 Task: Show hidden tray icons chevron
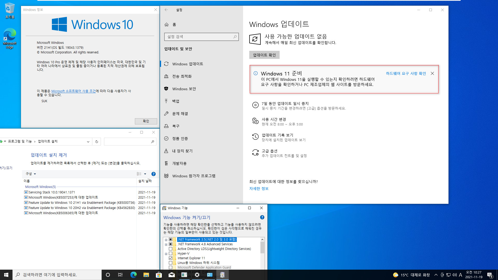tap(436, 275)
